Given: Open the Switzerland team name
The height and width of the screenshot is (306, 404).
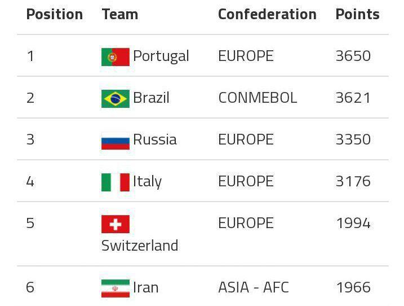Looking at the screenshot, I should point(140,246).
